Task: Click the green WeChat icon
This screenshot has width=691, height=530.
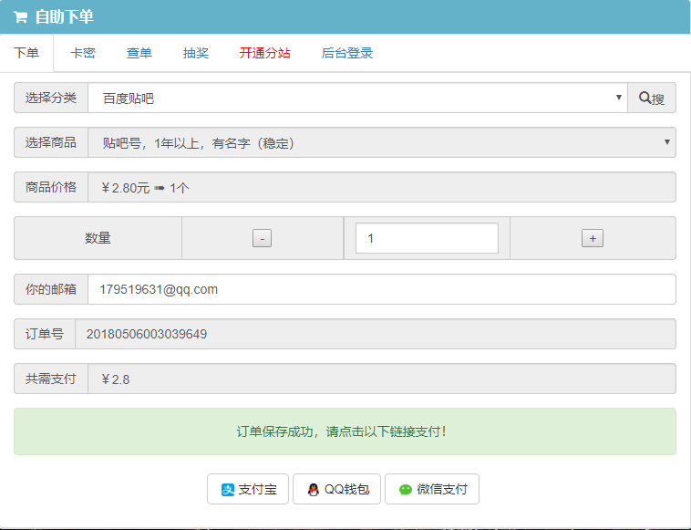Action: coord(406,490)
